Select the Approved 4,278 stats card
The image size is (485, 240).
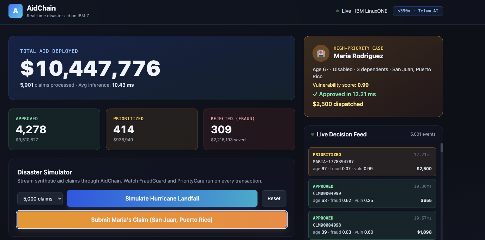point(54,129)
